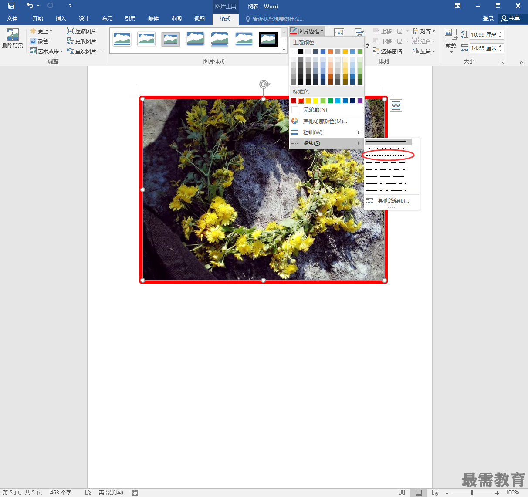Click 压缩图片 compress pictures
The width and height of the screenshot is (528, 497).
(x=81, y=31)
